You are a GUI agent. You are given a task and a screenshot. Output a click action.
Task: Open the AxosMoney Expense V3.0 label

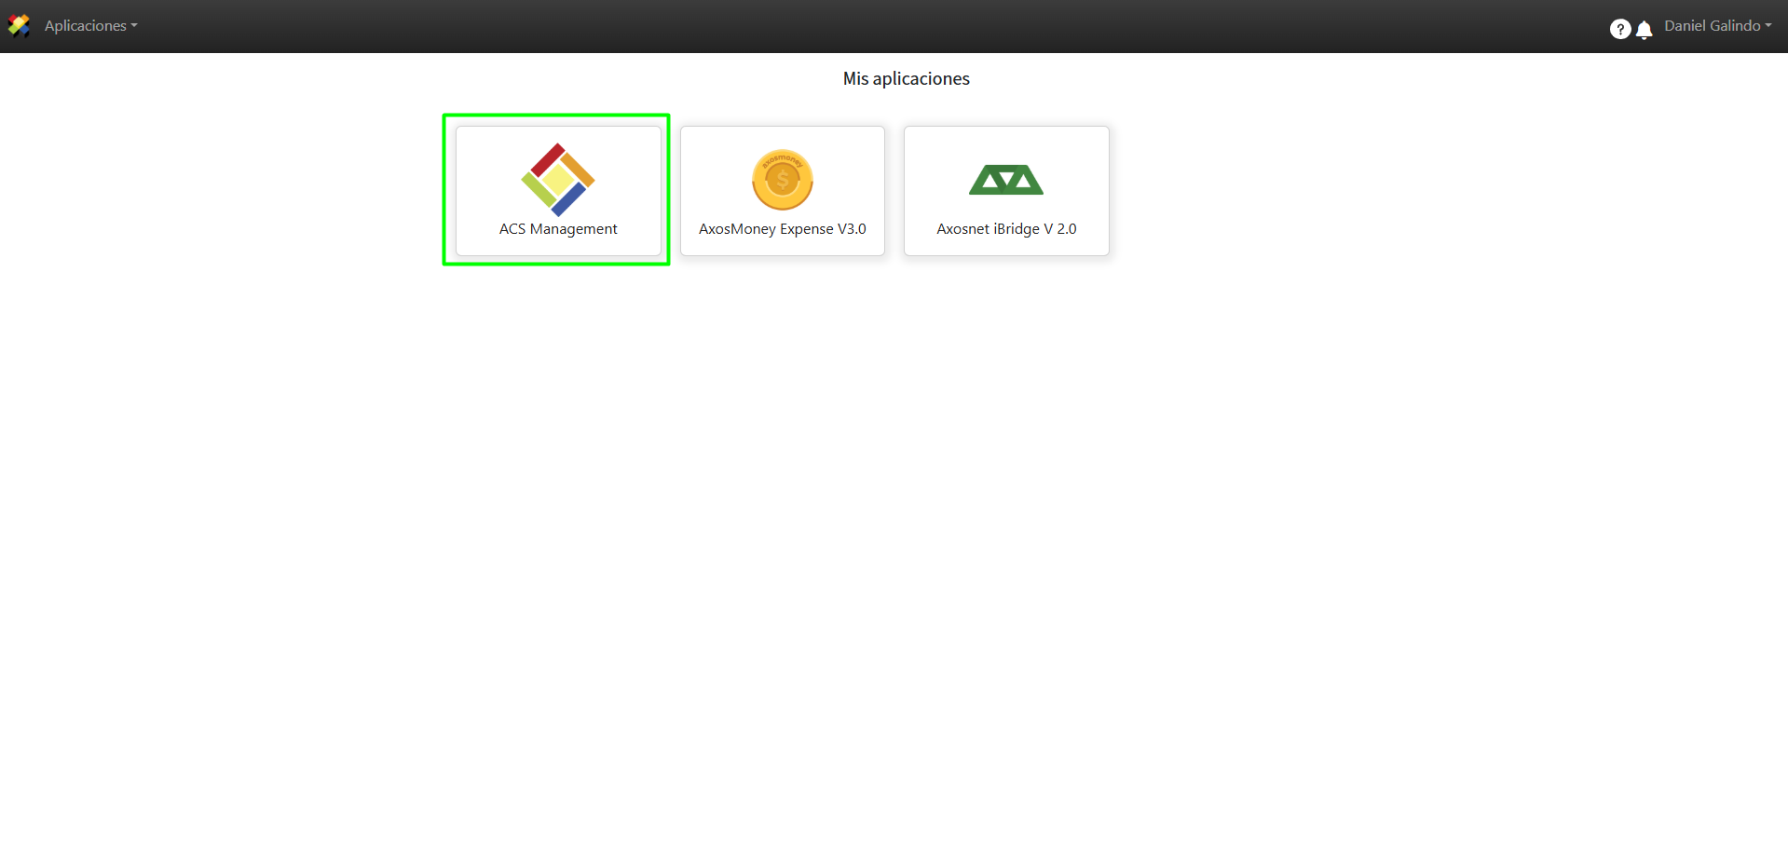click(783, 229)
